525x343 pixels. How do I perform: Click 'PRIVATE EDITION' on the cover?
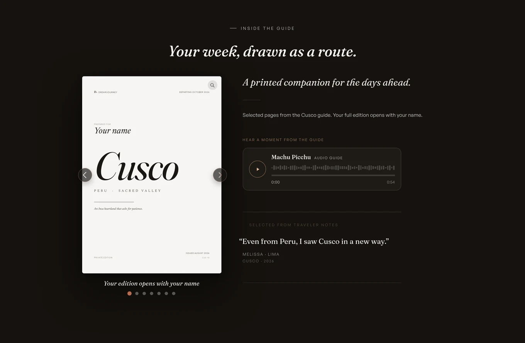(x=103, y=258)
